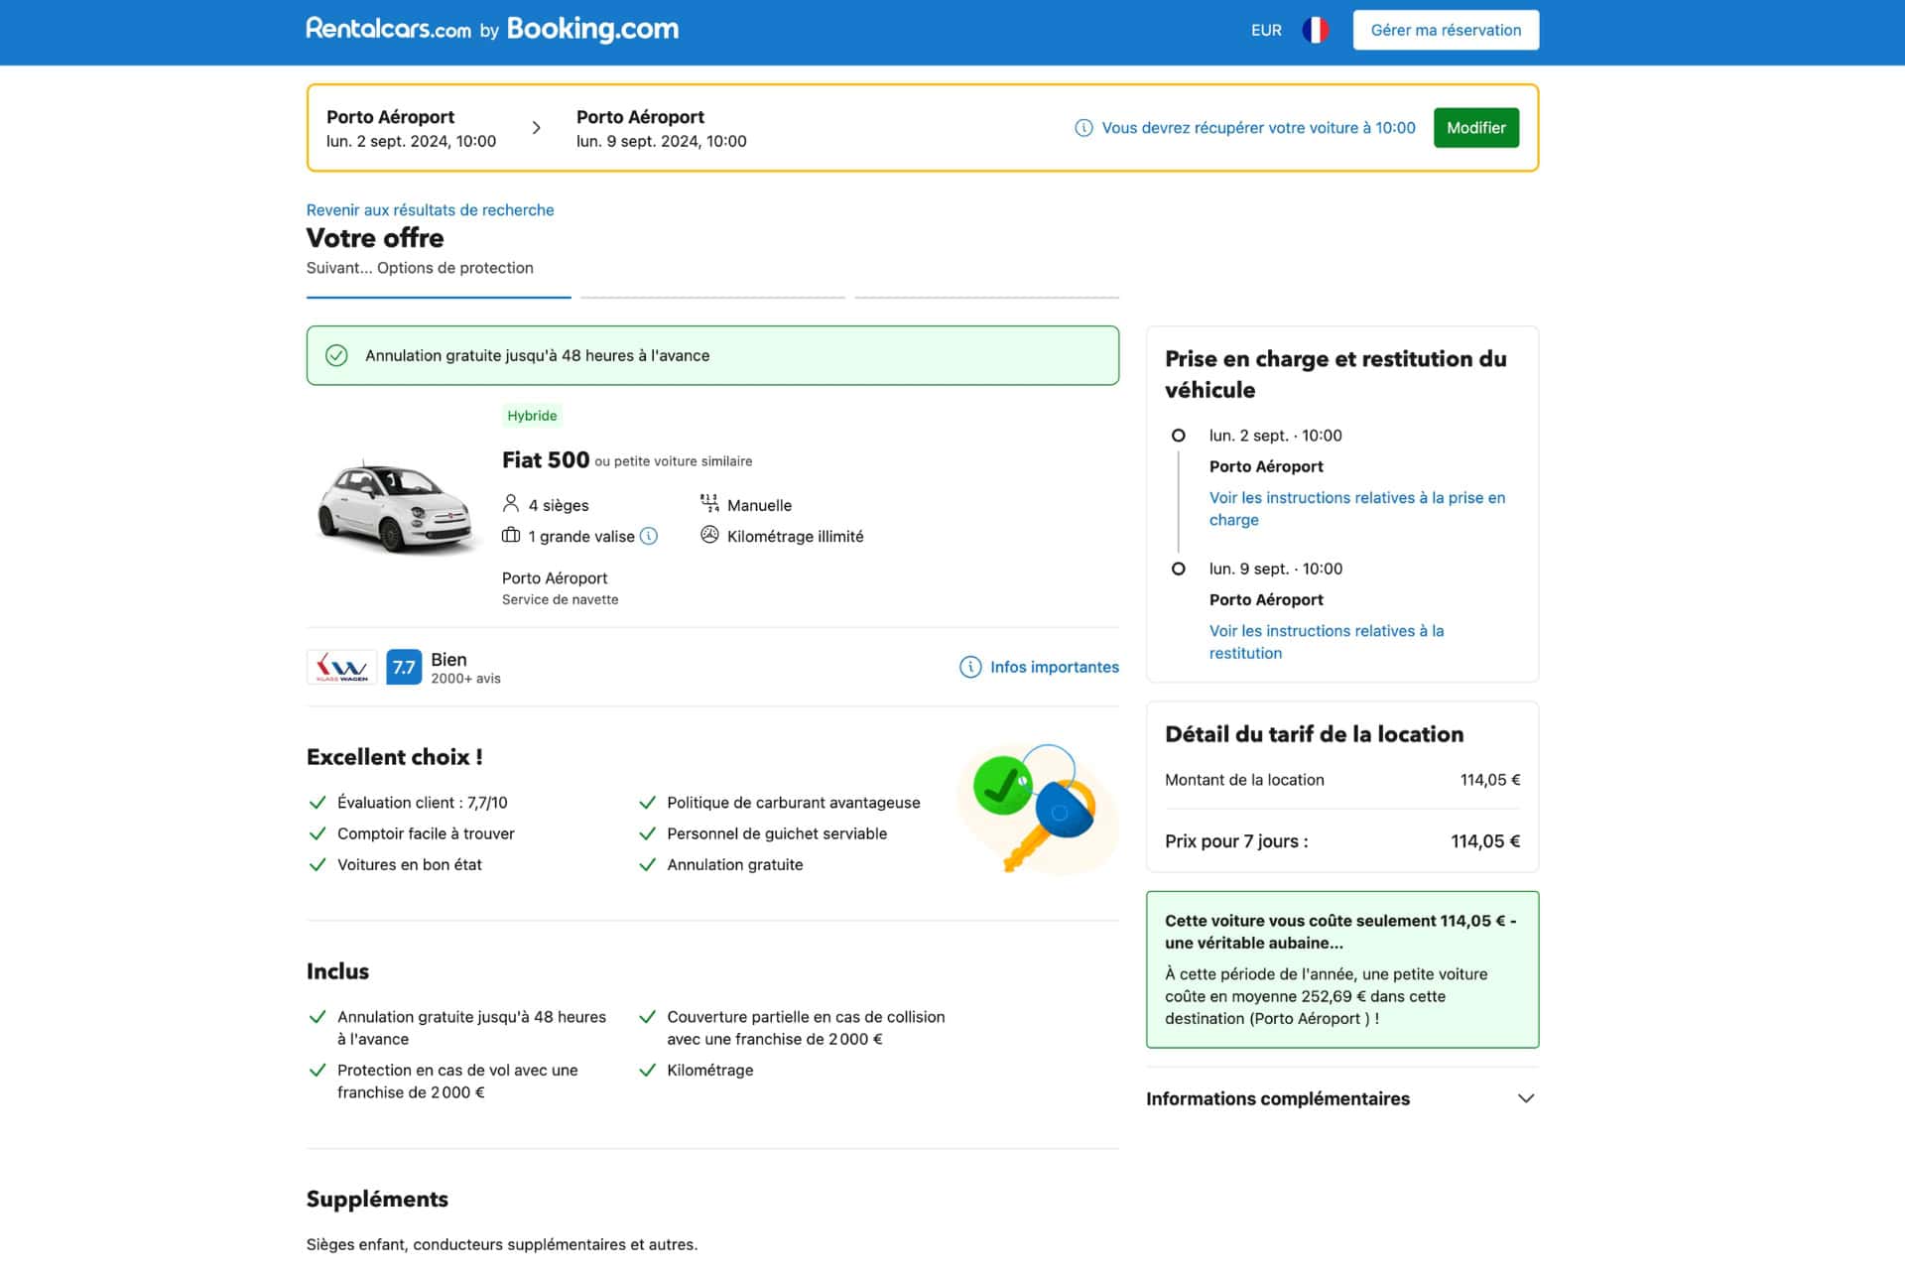
Task: Click Montant de la location amount 114,05 €
Action: tap(1489, 780)
